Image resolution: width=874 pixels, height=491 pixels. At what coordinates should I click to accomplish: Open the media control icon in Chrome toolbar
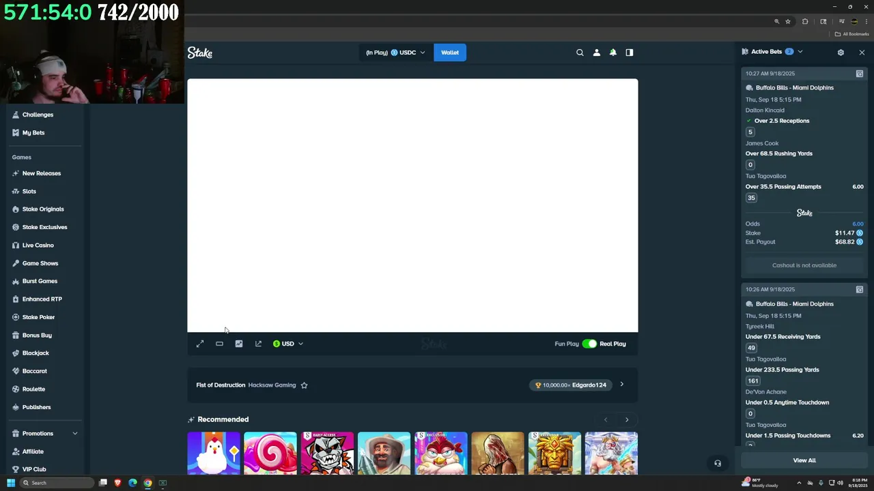coord(841,22)
